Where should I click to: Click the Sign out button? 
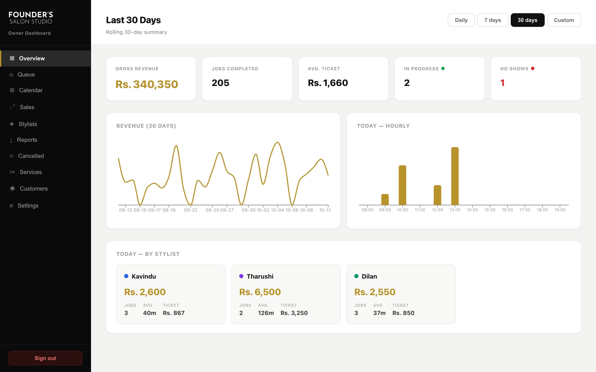(45, 358)
